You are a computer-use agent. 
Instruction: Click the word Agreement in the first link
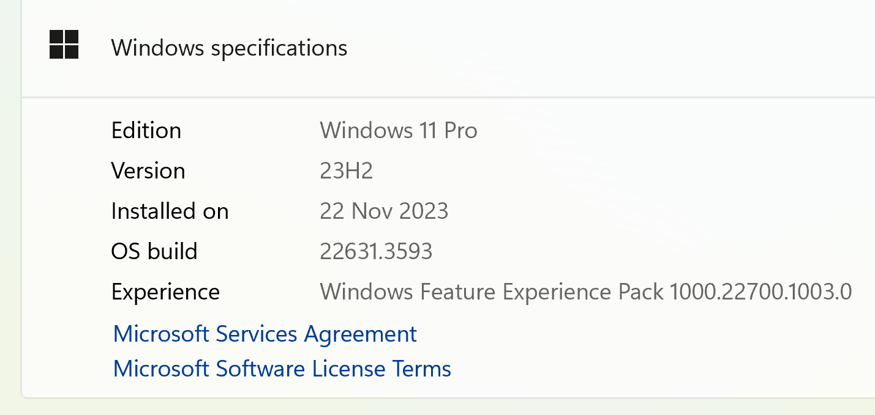(x=361, y=334)
